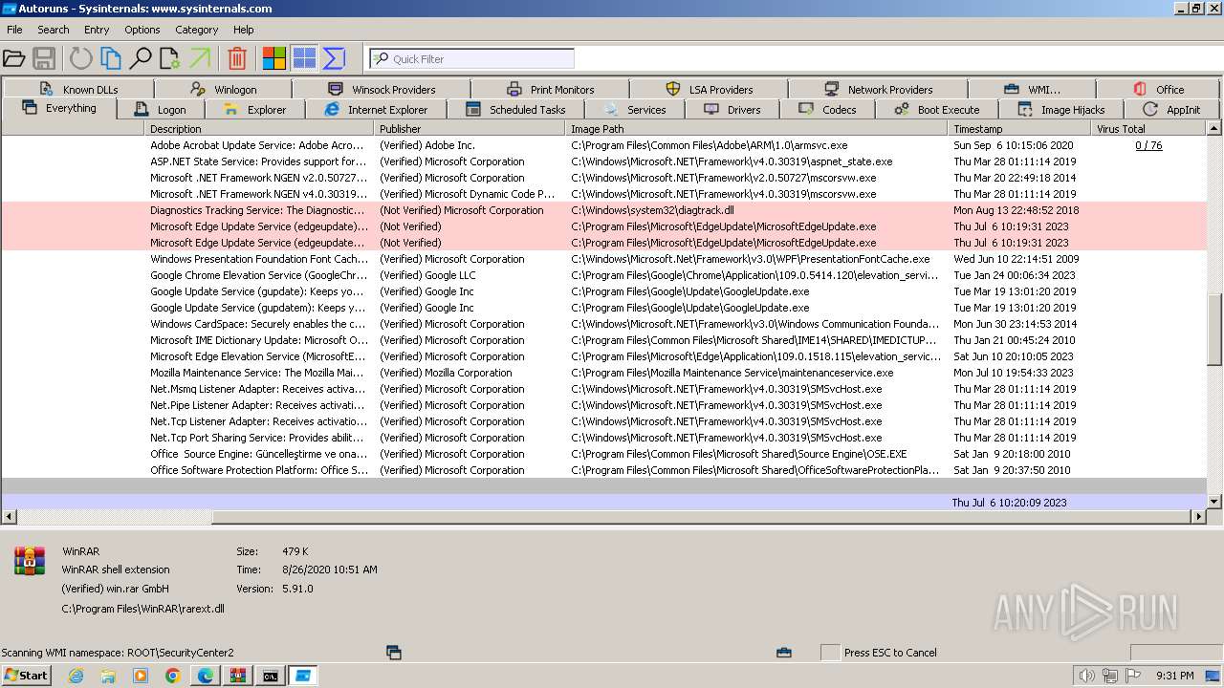Switch to the Codecs tab

click(x=827, y=110)
